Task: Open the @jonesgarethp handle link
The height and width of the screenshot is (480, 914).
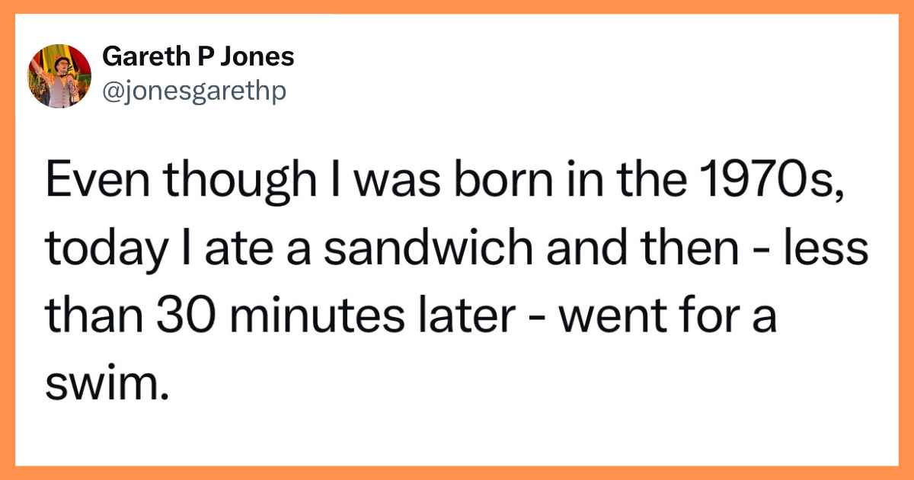Action: click(x=194, y=92)
